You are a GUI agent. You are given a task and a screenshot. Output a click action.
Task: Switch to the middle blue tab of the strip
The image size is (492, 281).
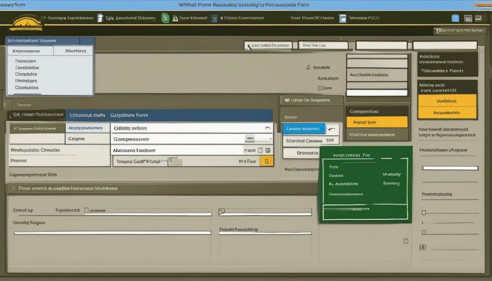[x=86, y=115]
